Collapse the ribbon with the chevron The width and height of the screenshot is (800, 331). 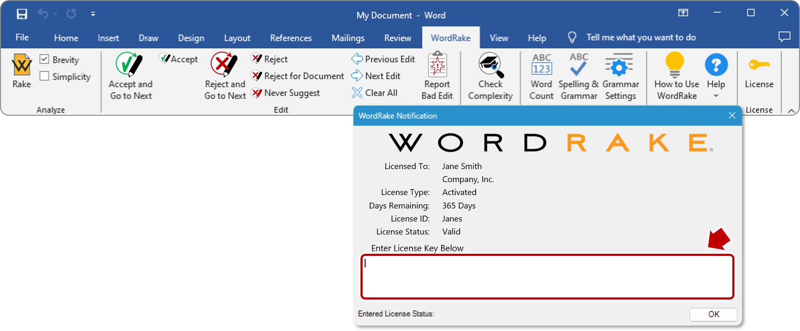point(791,111)
